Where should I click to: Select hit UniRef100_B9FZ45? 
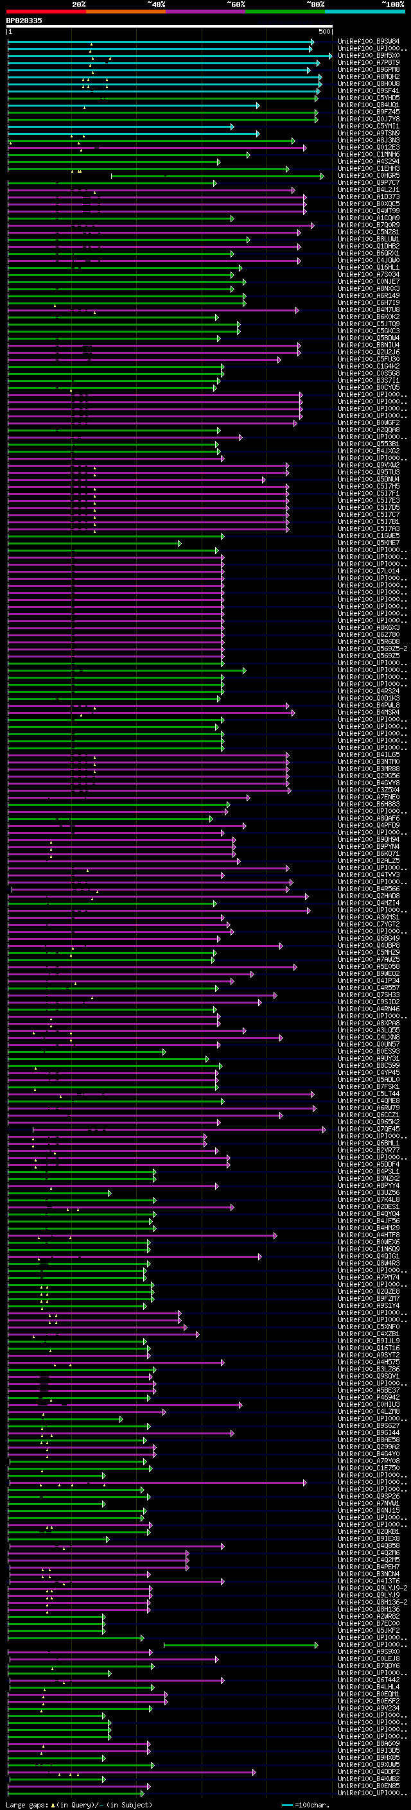(x=369, y=112)
